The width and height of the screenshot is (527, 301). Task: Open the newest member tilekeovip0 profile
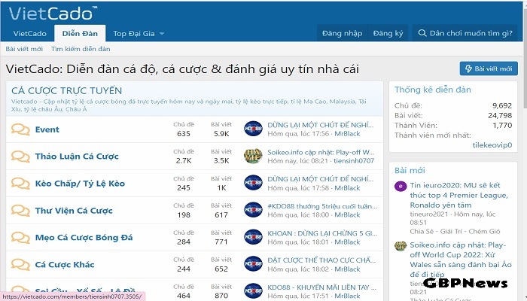click(492, 144)
